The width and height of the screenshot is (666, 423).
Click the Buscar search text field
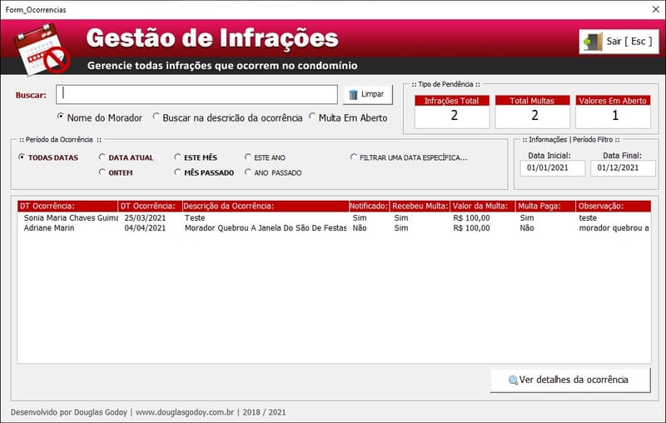(x=198, y=94)
